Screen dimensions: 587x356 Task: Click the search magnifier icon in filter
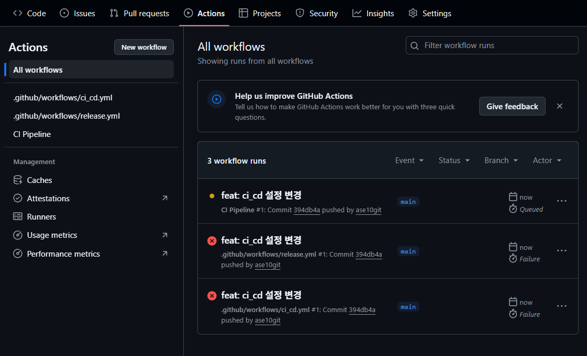(x=414, y=45)
